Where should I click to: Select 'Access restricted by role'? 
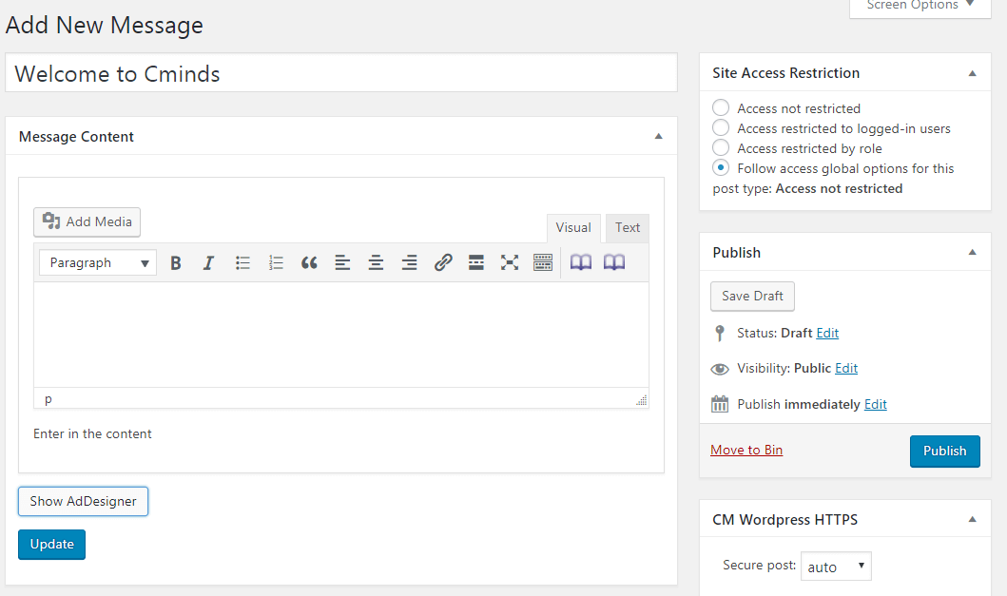(x=721, y=148)
